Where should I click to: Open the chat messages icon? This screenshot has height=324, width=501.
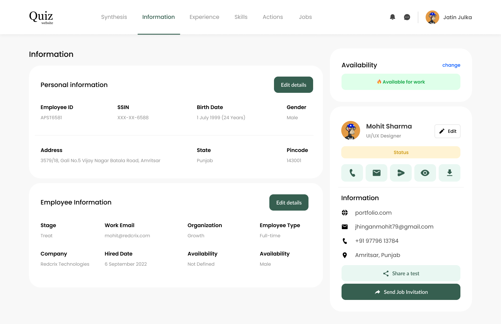point(407,17)
